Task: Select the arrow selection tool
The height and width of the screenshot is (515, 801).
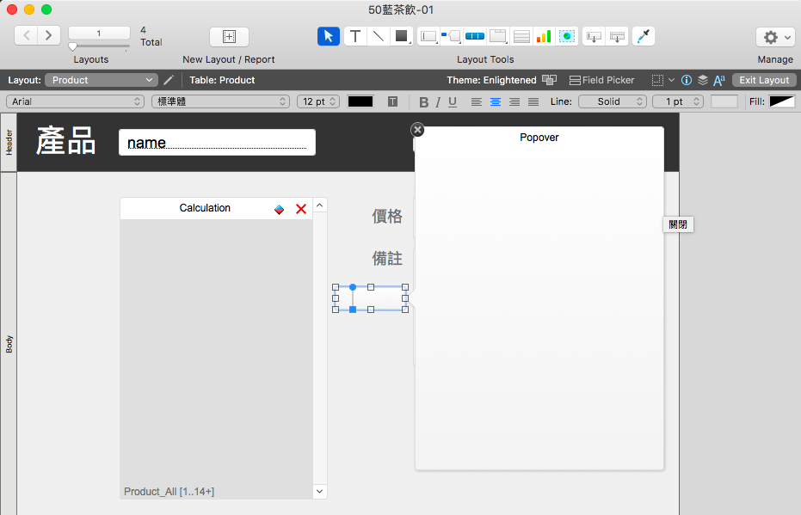Action: [x=328, y=36]
